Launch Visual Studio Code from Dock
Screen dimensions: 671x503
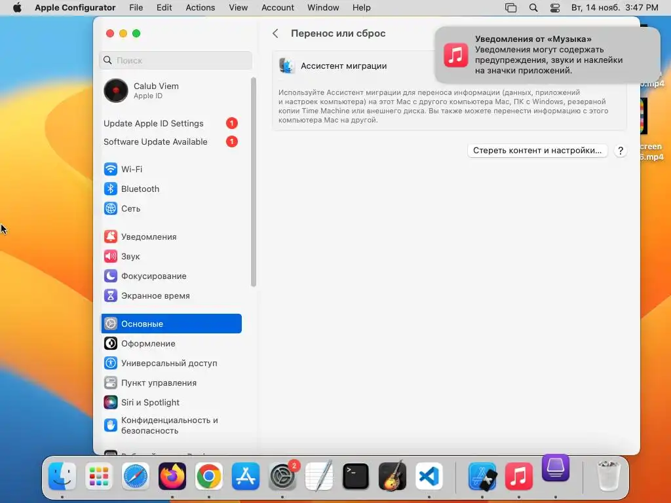coord(429,476)
